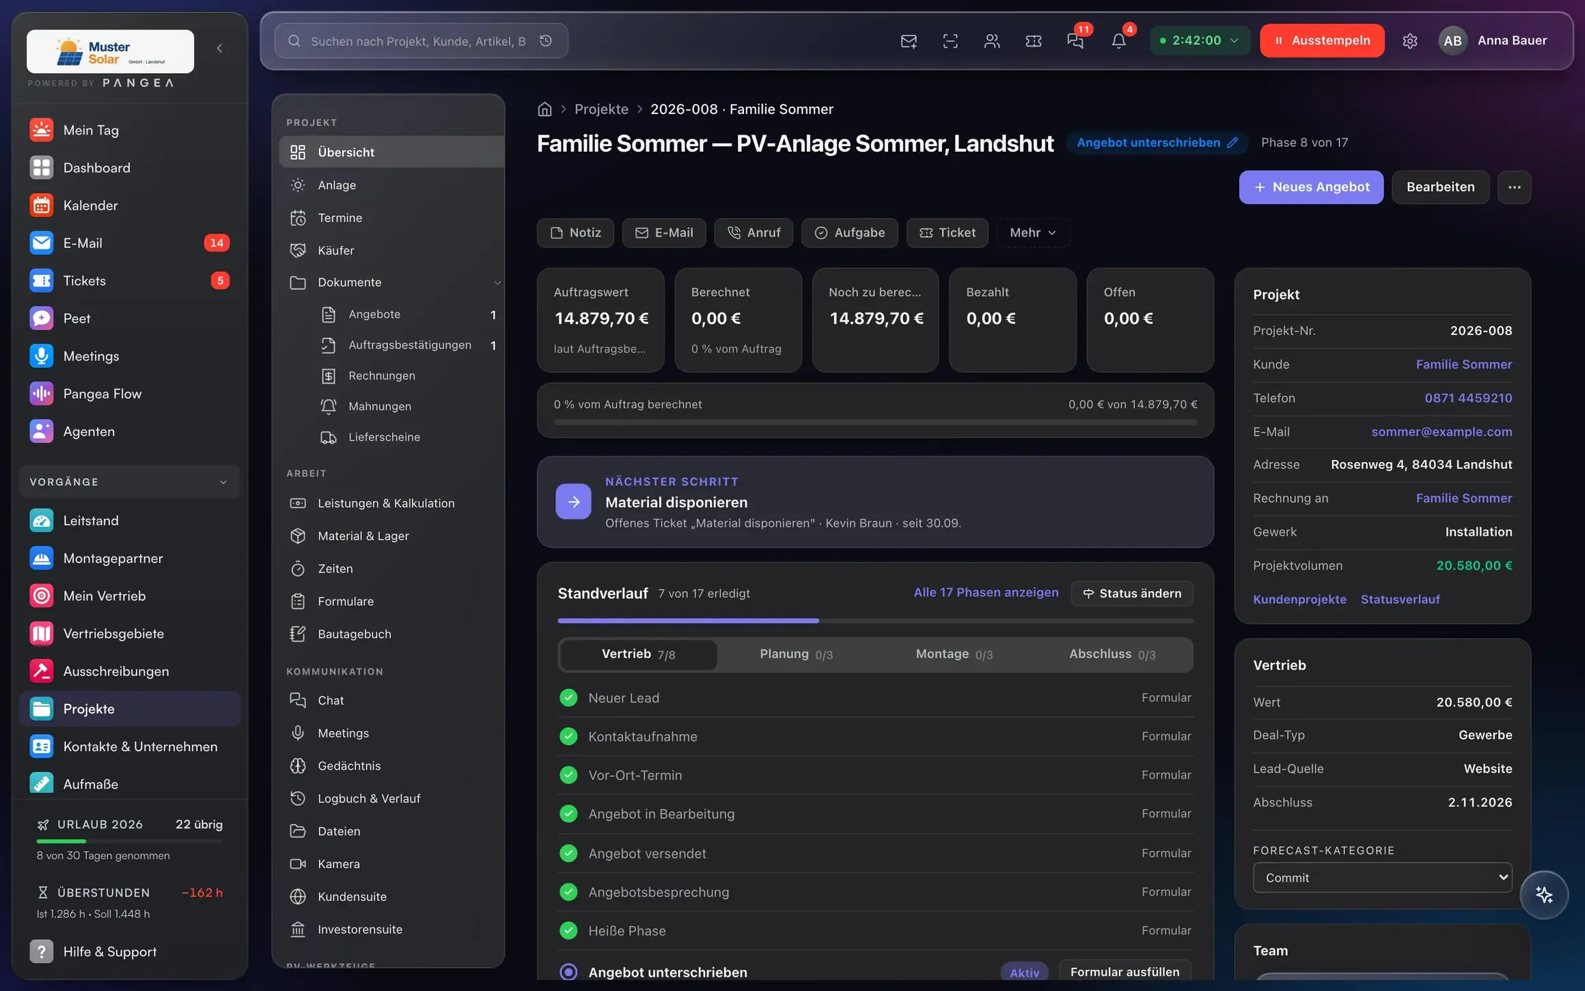Select the active 'Angebot unterschrieben' phase radio
The width and height of the screenshot is (1585, 991).
point(568,972)
